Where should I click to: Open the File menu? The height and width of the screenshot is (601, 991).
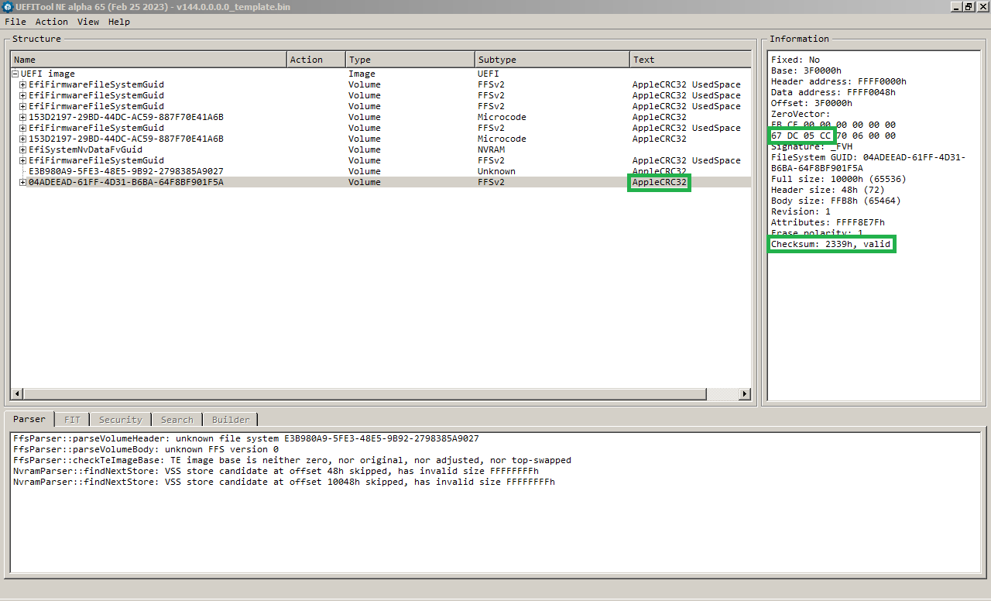tap(15, 22)
